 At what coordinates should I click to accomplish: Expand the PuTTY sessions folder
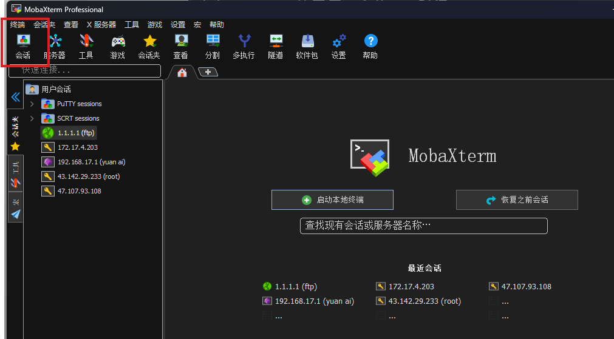[x=32, y=104]
